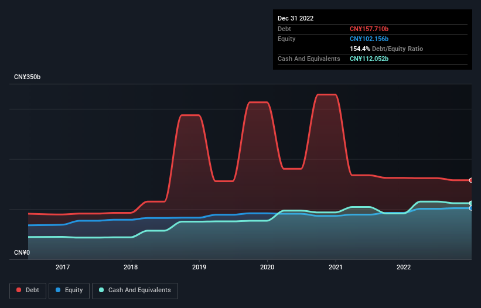Click the red Debt endpoint marker
Viewport: 481px width, 308px height.
[471, 180]
